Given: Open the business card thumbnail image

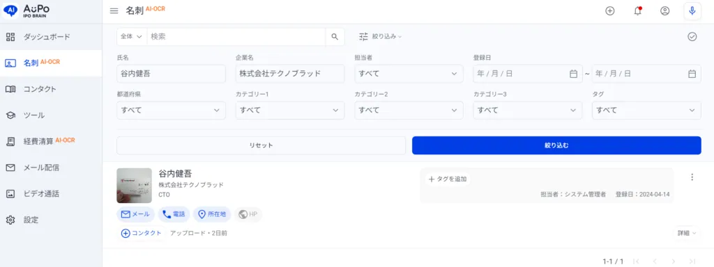Looking at the screenshot, I should 134,185.
